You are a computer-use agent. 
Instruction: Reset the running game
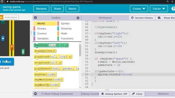pos(7,62)
